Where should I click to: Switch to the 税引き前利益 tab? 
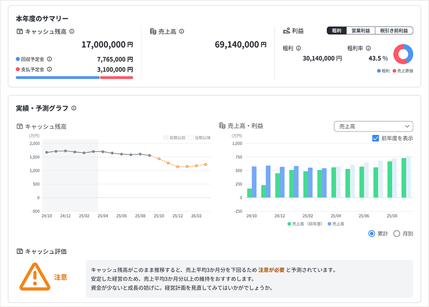tap(394, 31)
